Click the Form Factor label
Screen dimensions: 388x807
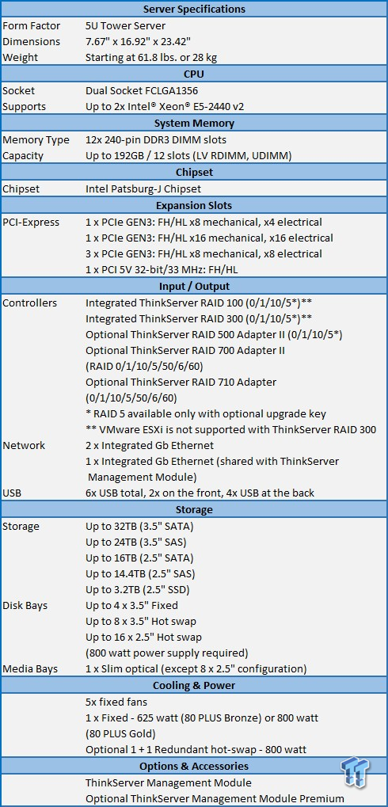tap(32, 25)
